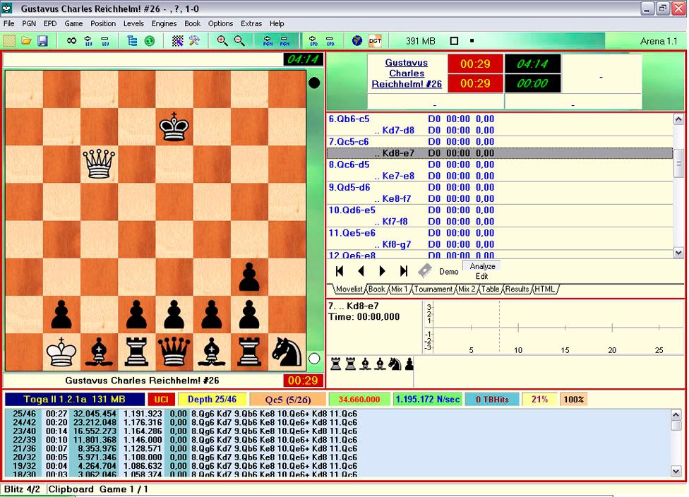
Task: Jump to the first move of the game
Action: tap(340, 271)
